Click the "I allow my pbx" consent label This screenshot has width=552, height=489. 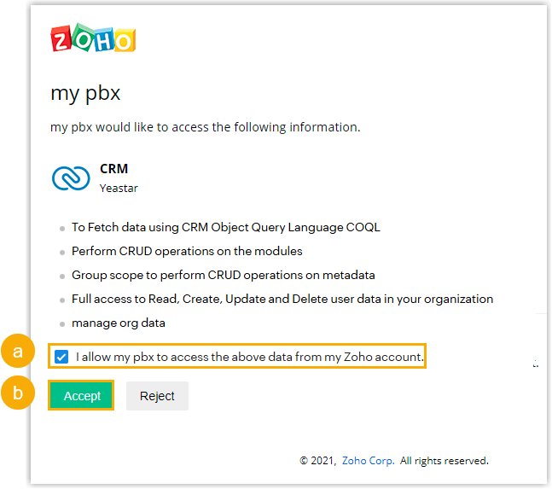coord(249,357)
